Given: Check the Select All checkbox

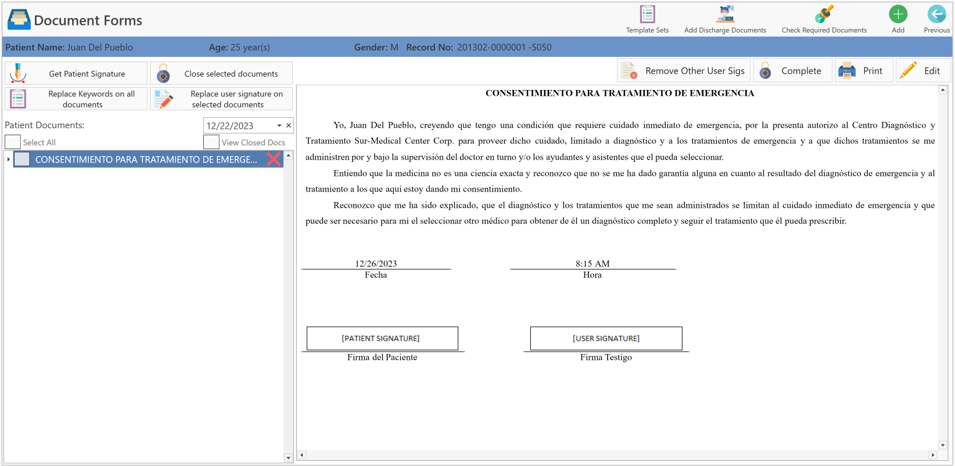Looking at the screenshot, I should coord(13,142).
